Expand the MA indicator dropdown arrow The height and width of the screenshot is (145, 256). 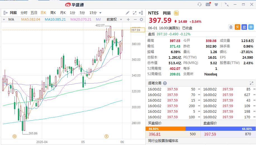tap(4, 20)
